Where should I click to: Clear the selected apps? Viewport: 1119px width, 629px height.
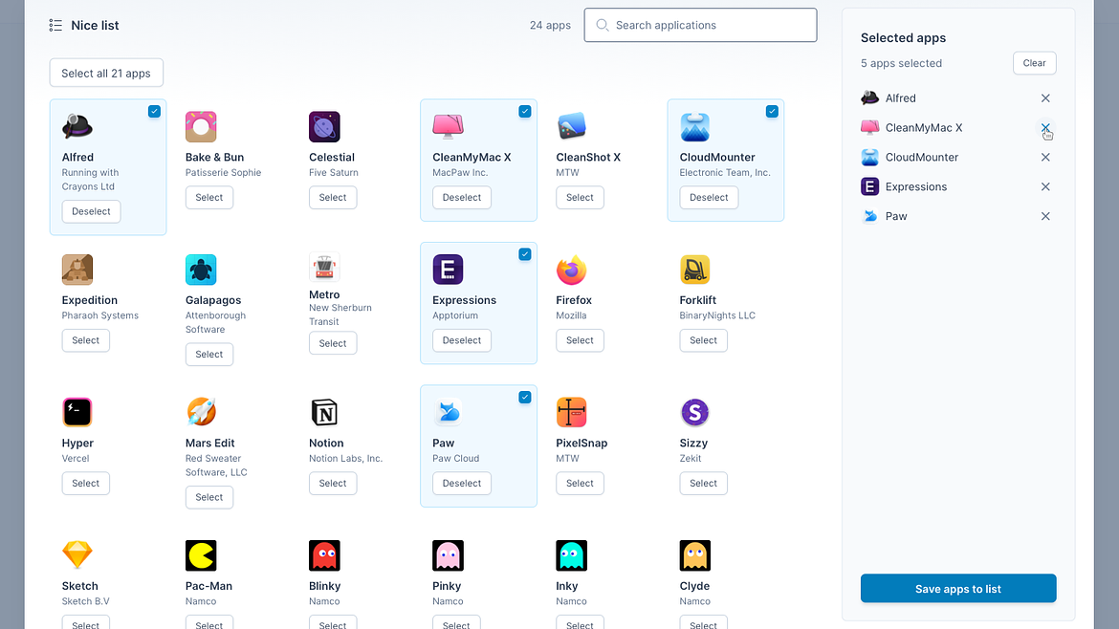pyautogui.click(x=1034, y=63)
